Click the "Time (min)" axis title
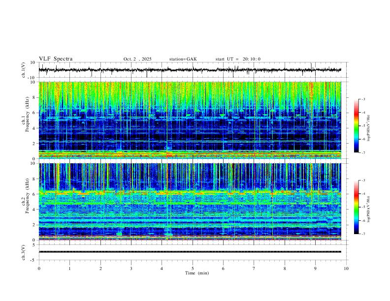390x301 pixels. click(197, 273)
